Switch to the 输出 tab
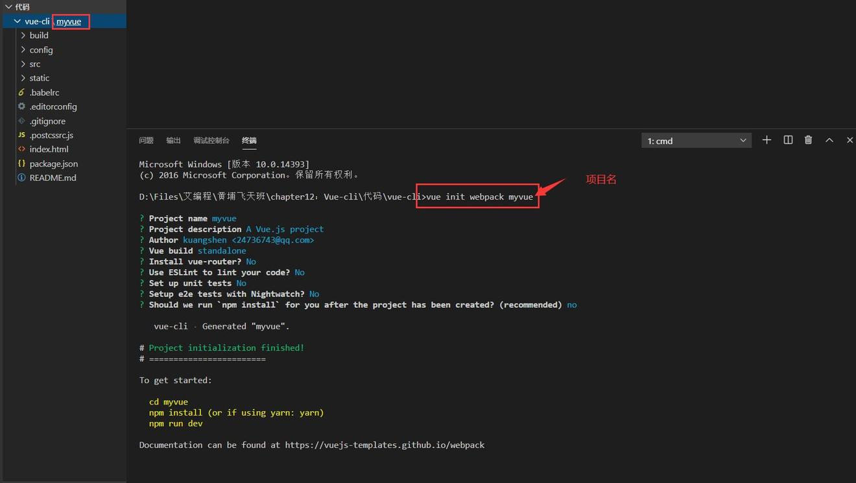The width and height of the screenshot is (856, 483). (x=172, y=140)
